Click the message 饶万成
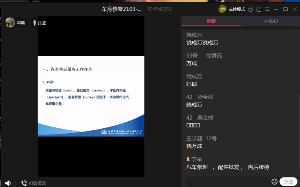Viewport: 300px width, 187px height. pos(194,146)
